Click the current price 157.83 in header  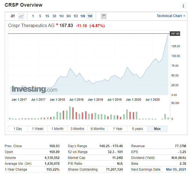point(66,26)
